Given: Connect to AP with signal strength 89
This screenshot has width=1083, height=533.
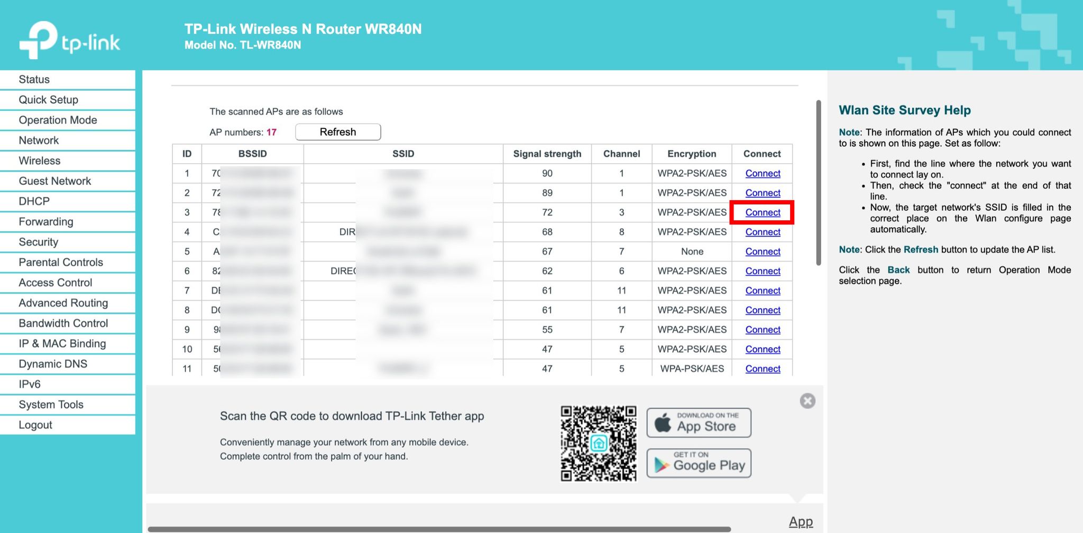Looking at the screenshot, I should click(x=763, y=193).
